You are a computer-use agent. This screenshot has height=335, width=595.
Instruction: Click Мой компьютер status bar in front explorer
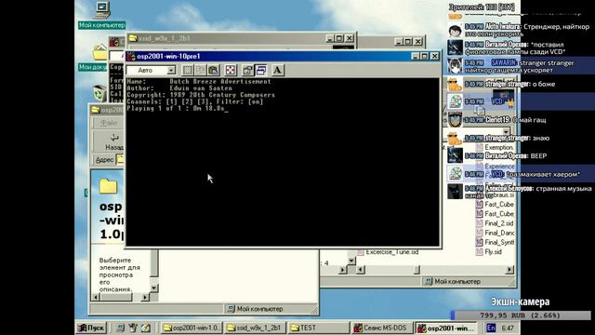(268, 309)
